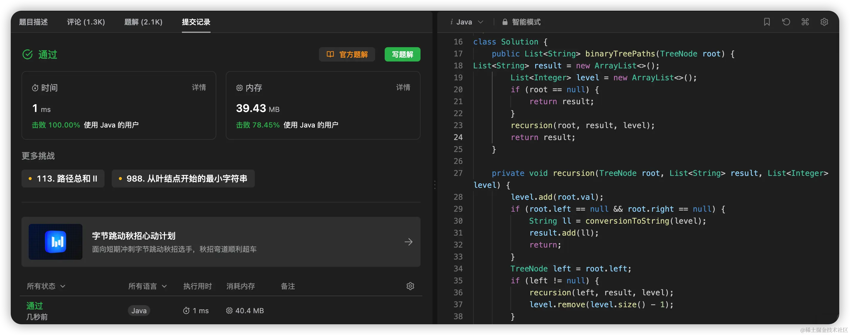Click the reset code icon
850x335 pixels.
tap(786, 22)
